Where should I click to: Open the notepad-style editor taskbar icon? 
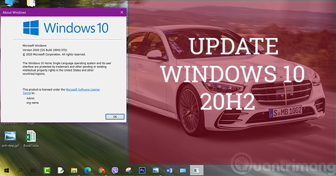coord(60,171)
